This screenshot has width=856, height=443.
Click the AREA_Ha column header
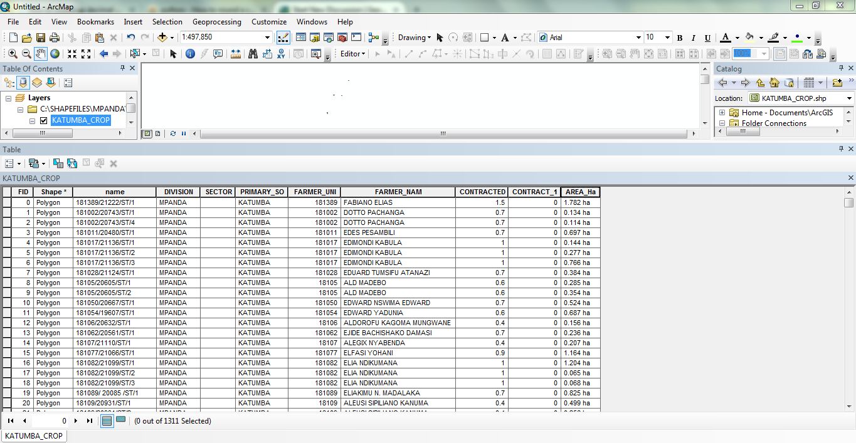pyautogui.click(x=581, y=192)
